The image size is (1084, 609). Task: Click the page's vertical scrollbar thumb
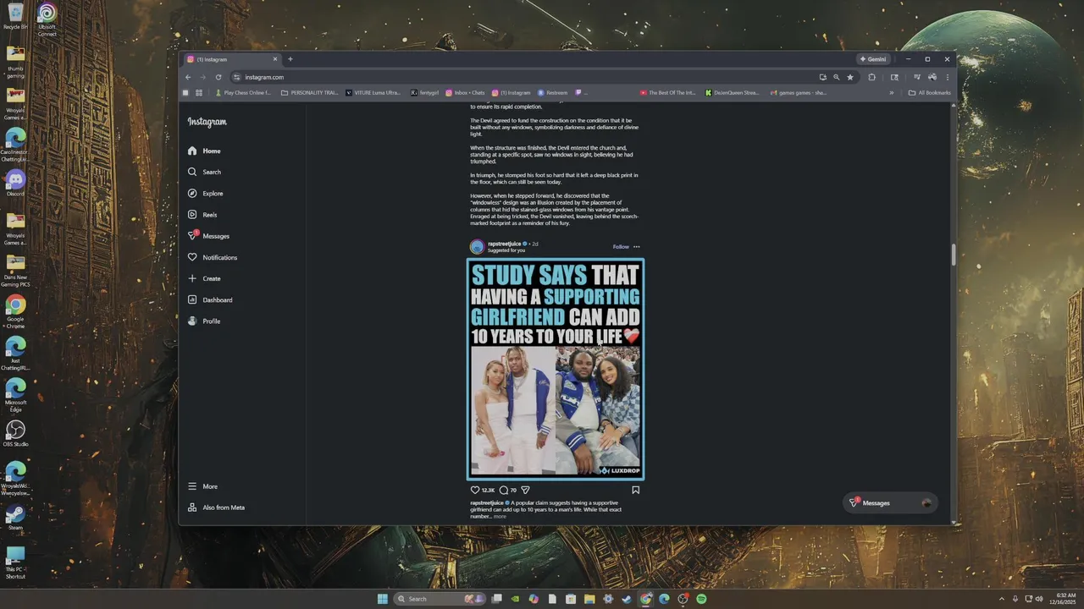point(954,255)
